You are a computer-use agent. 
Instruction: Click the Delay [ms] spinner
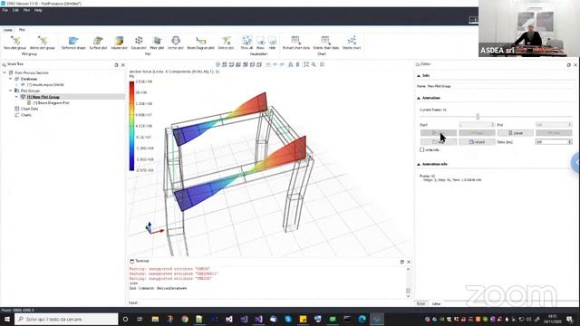[x=554, y=142]
